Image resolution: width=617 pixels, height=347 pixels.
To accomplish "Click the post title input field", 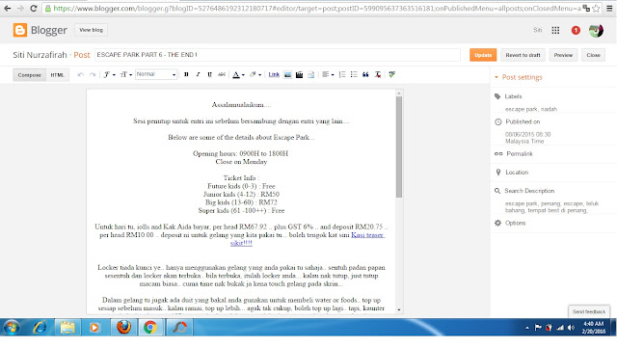I will tap(278, 55).
